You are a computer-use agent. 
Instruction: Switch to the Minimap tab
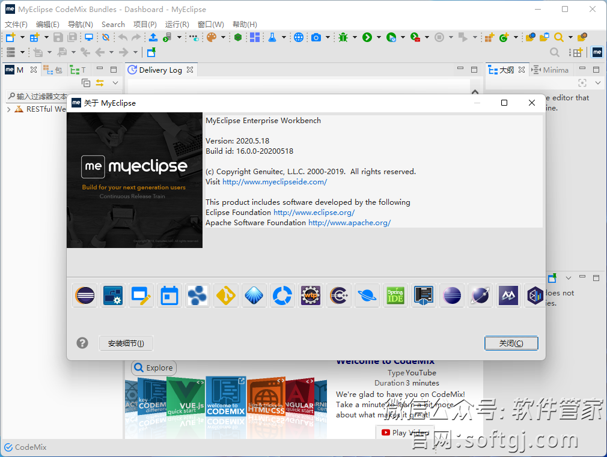pyautogui.click(x=550, y=70)
